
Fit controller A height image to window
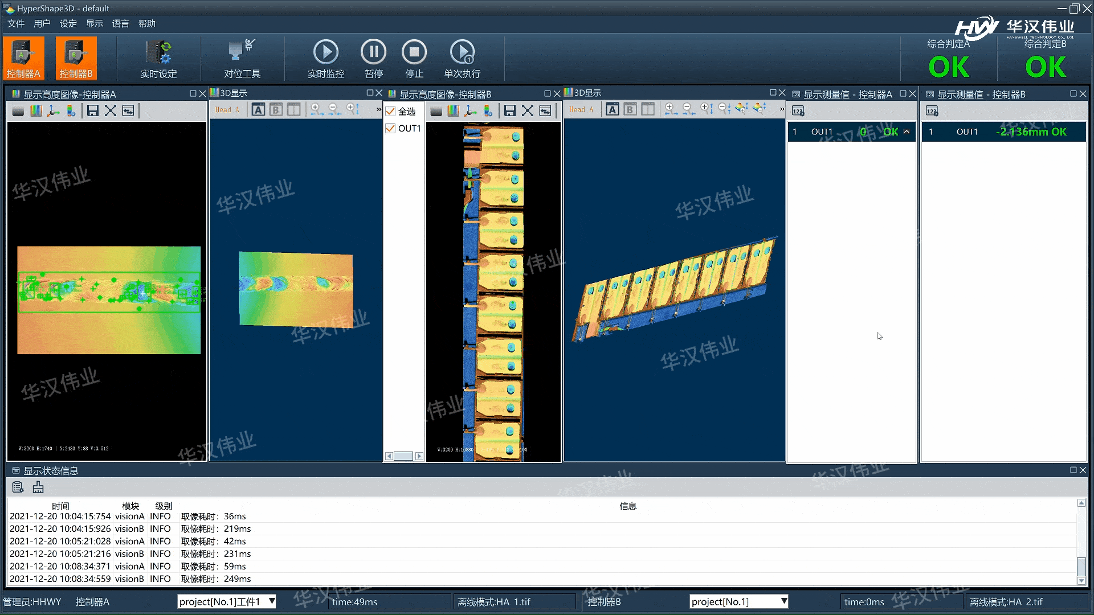(111, 110)
